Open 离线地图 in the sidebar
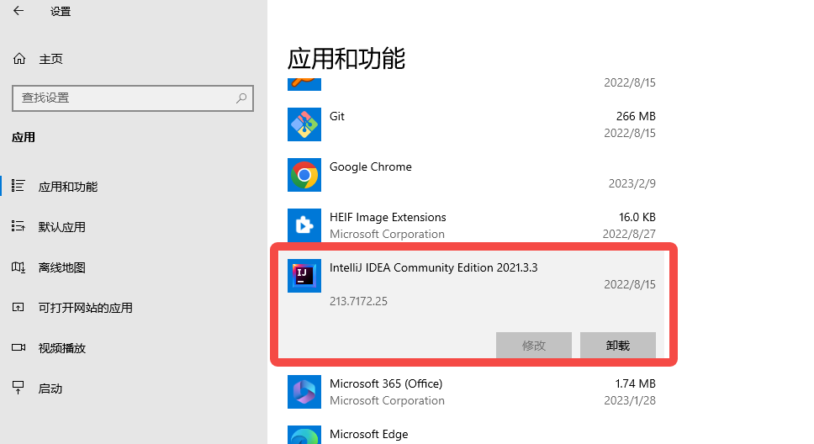 61,267
